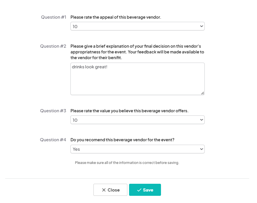Screen dimensions: 257x203
Task: Click the chevron icon on the Question #3 dropdown
Action: click(201, 120)
